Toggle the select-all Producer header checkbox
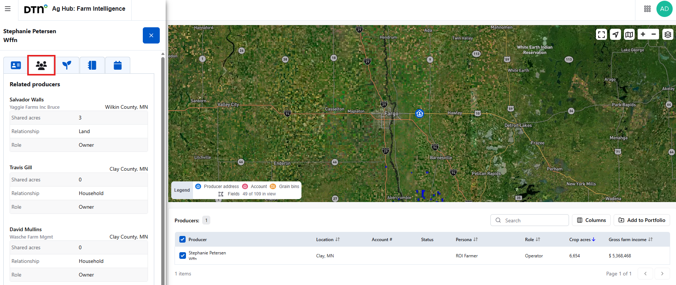Image resolution: width=676 pixels, height=285 pixels. point(182,239)
